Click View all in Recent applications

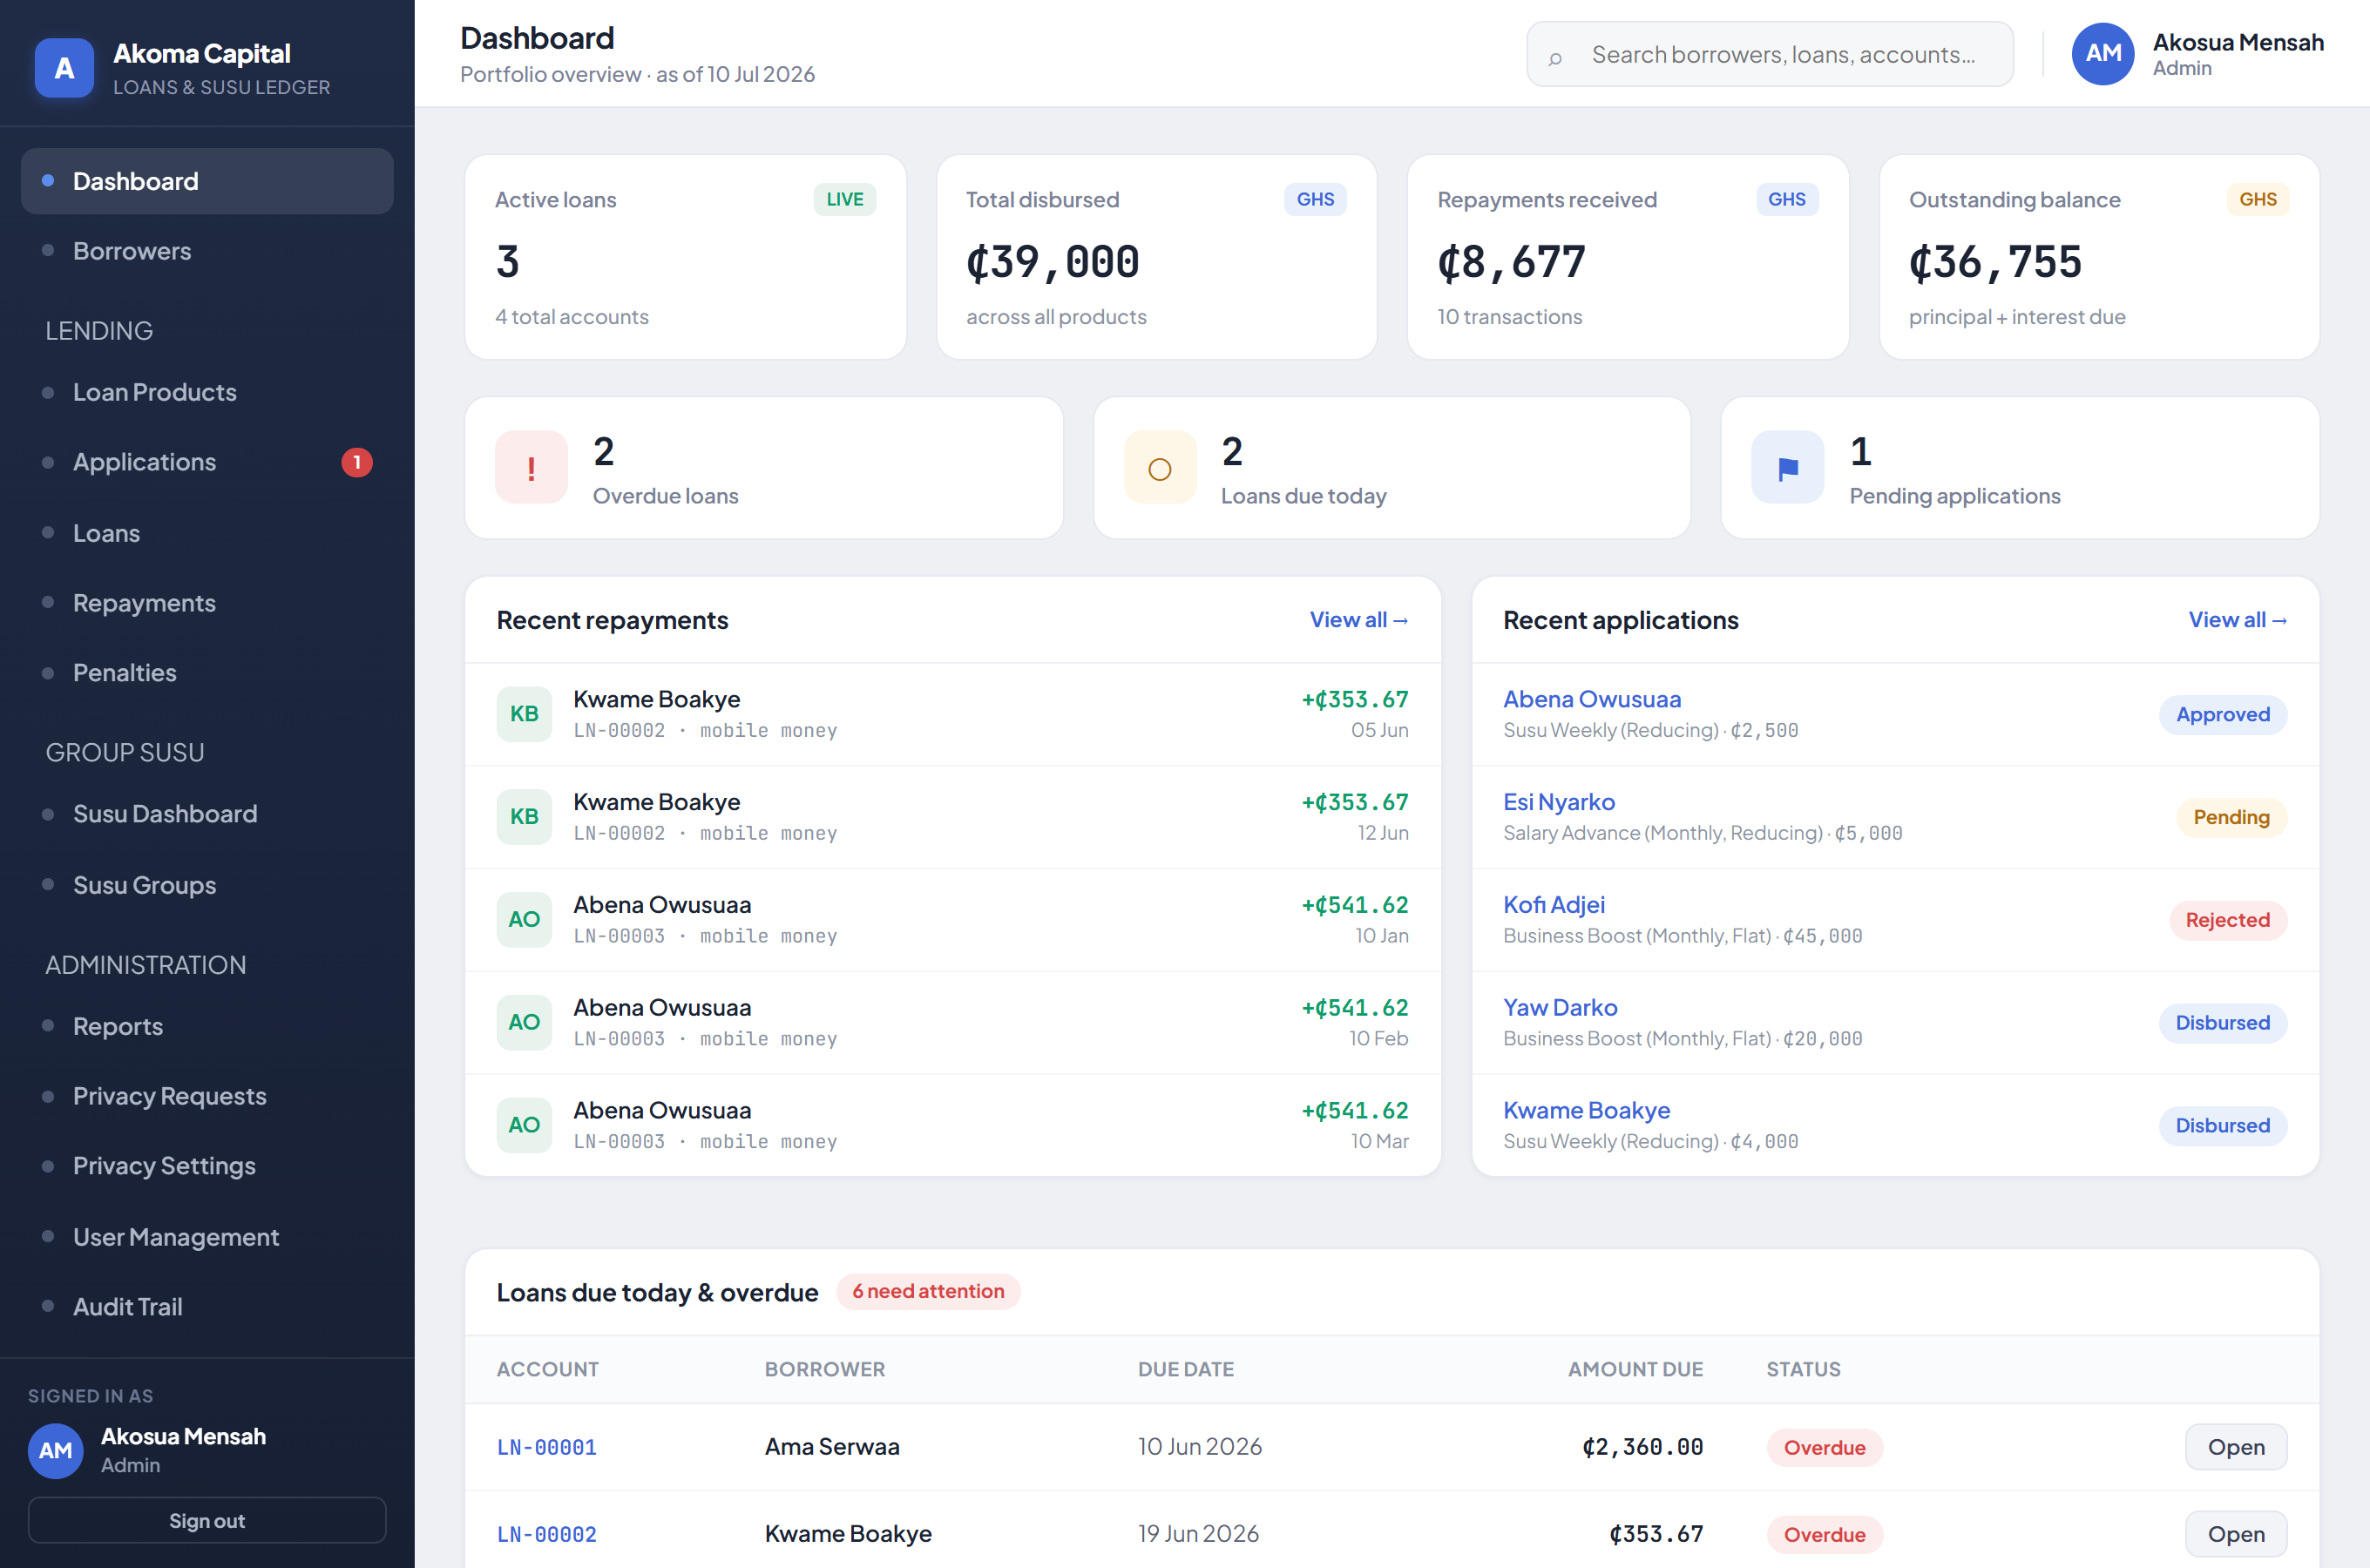click(2238, 620)
